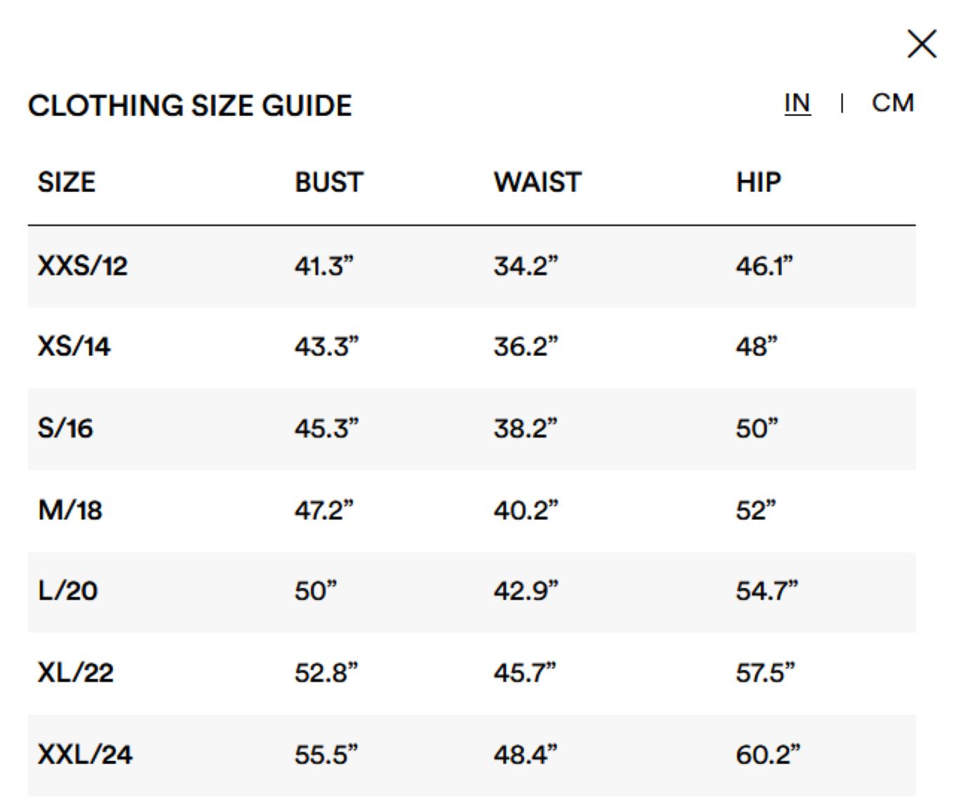
Task: Select the IN inches unit option
Action: [797, 103]
